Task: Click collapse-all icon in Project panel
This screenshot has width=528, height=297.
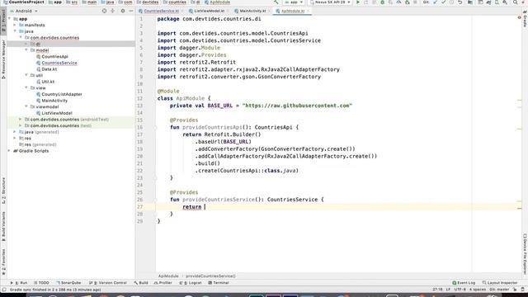Action: click(x=112, y=11)
